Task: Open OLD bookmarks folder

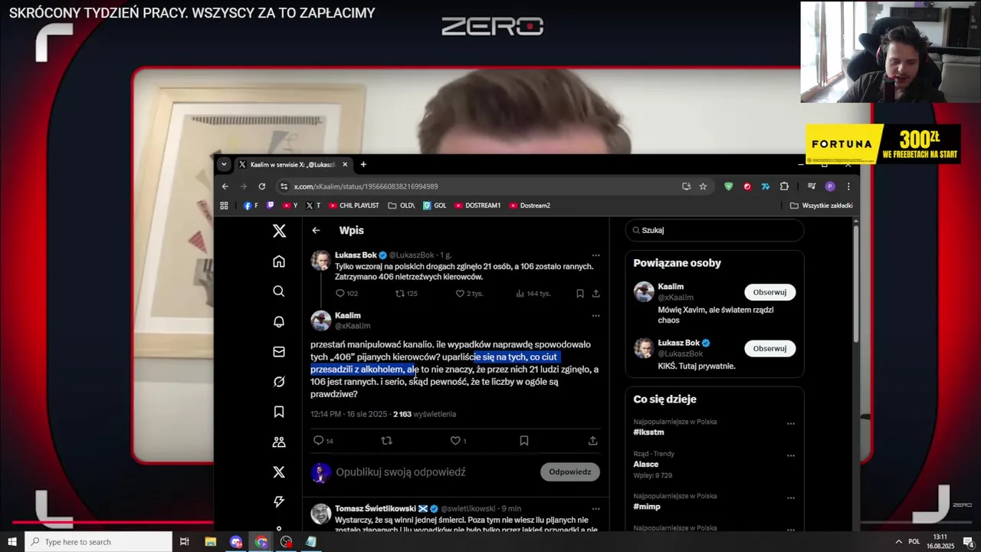Action: [x=402, y=205]
